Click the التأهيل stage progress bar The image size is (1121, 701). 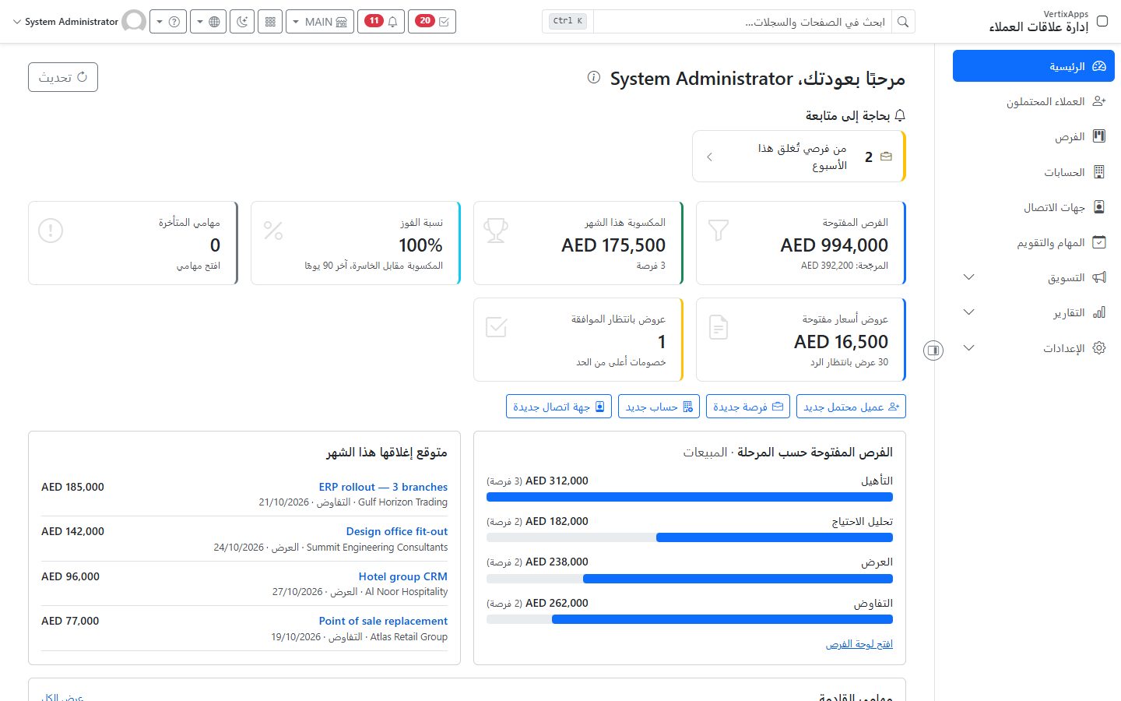[x=690, y=497]
